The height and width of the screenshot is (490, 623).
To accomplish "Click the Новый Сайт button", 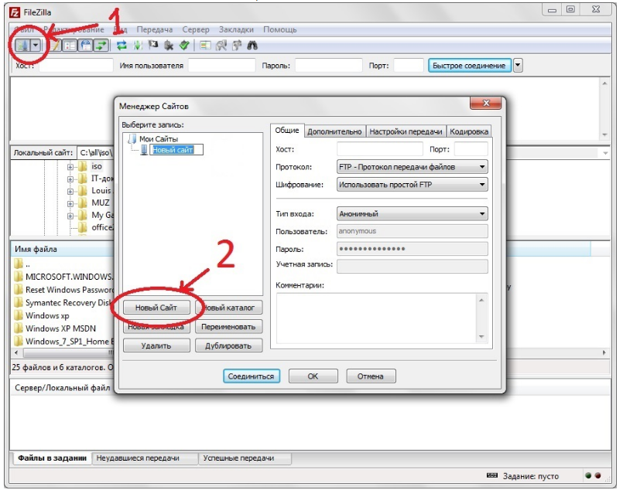I will (156, 308).
